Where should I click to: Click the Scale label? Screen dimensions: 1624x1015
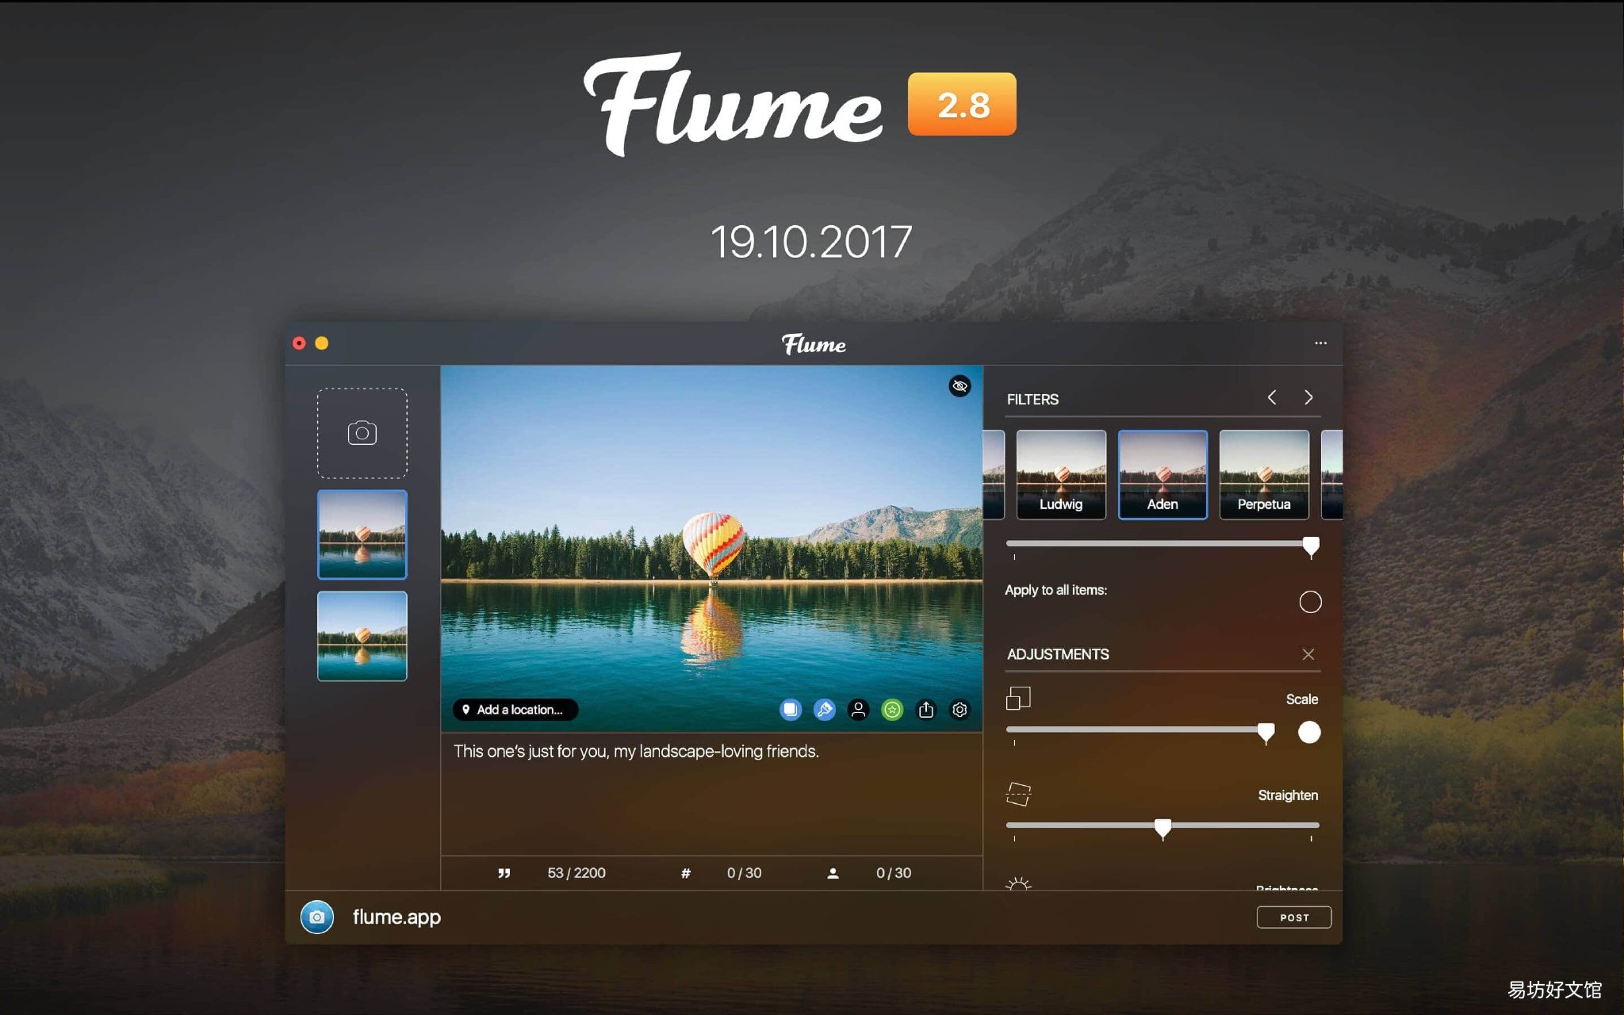pos(1302,699)
